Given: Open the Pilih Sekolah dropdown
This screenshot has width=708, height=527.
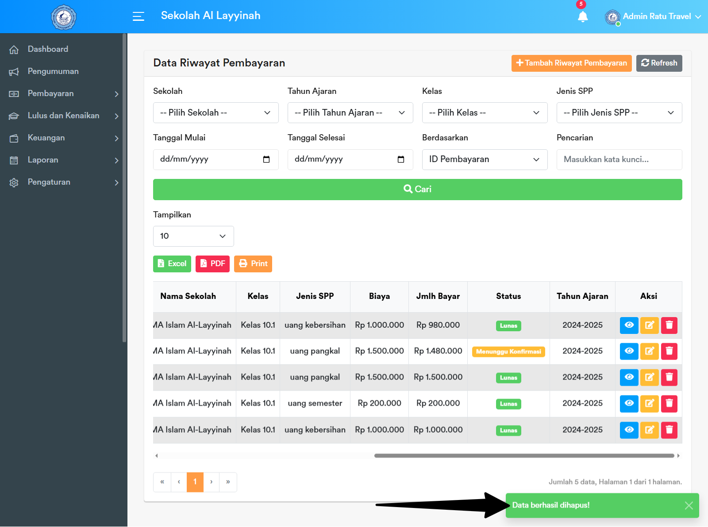Looking at the screenshot, I should point(215,113).
